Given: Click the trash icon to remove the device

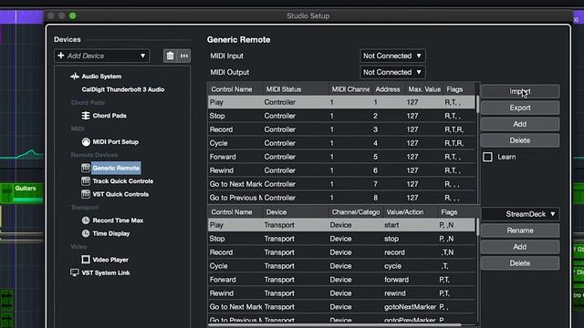Looking at the screenshot, I should click(x=170, y=56).
